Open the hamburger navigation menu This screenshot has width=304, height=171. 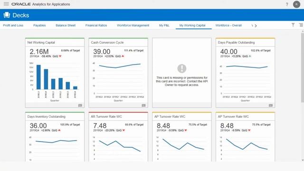tap(6, 4)
